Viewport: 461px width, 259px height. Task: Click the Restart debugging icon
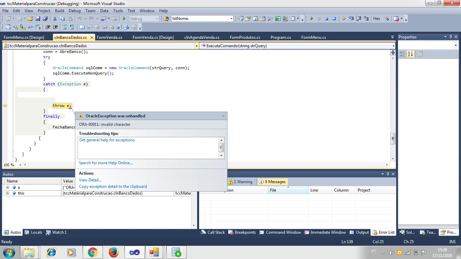pyautogui.click(x=334, y=19)
